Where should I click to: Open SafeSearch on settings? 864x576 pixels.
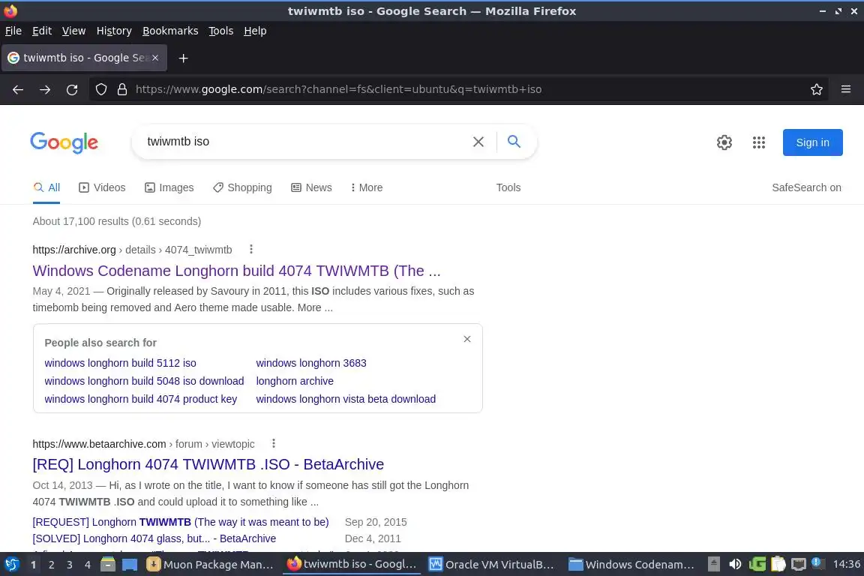[x=806, y=187]
